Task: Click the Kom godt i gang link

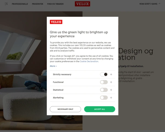Action: click(148, 4)
